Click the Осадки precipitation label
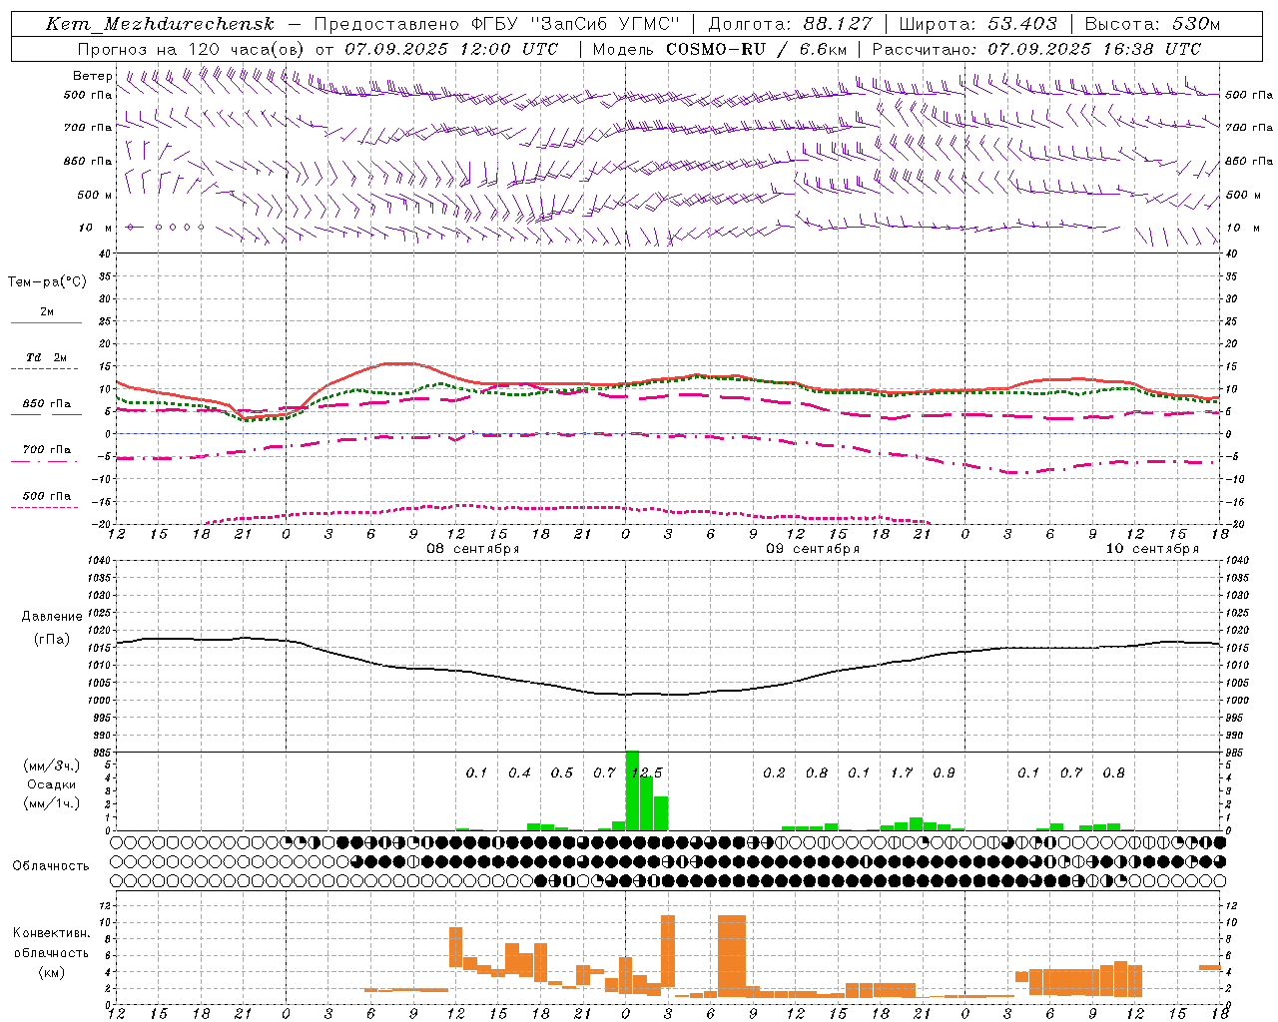Viewport: 1278px width, 1022px height. 52,784
